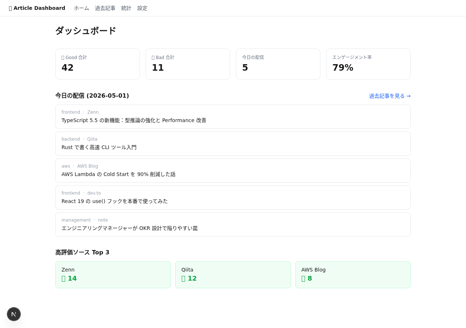The height and width of the screenshot is (328, 466).
Task: Click the 'frontend · dev.to' article meta label
Action: tap(81, 193)
